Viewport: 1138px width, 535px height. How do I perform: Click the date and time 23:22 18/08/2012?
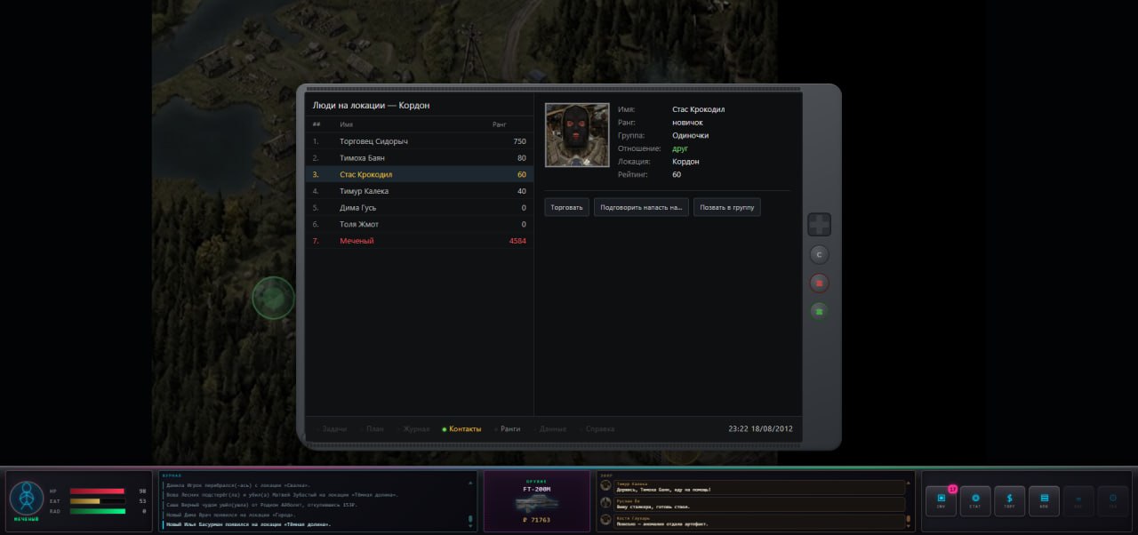point(760,429)
